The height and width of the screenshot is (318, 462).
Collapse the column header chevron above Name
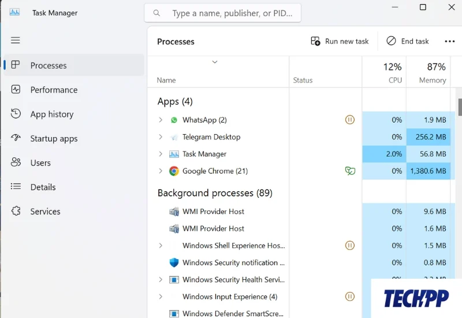[215, 62]
